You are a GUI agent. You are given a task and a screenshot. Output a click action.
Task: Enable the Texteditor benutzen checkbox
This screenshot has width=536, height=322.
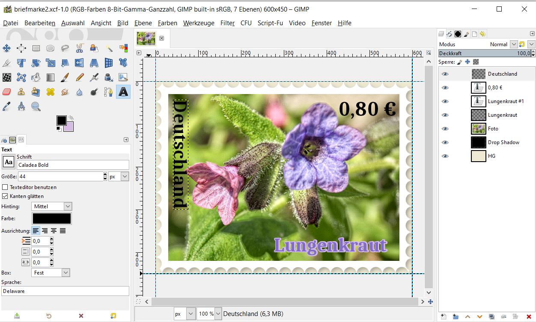[x=5, y=187]
